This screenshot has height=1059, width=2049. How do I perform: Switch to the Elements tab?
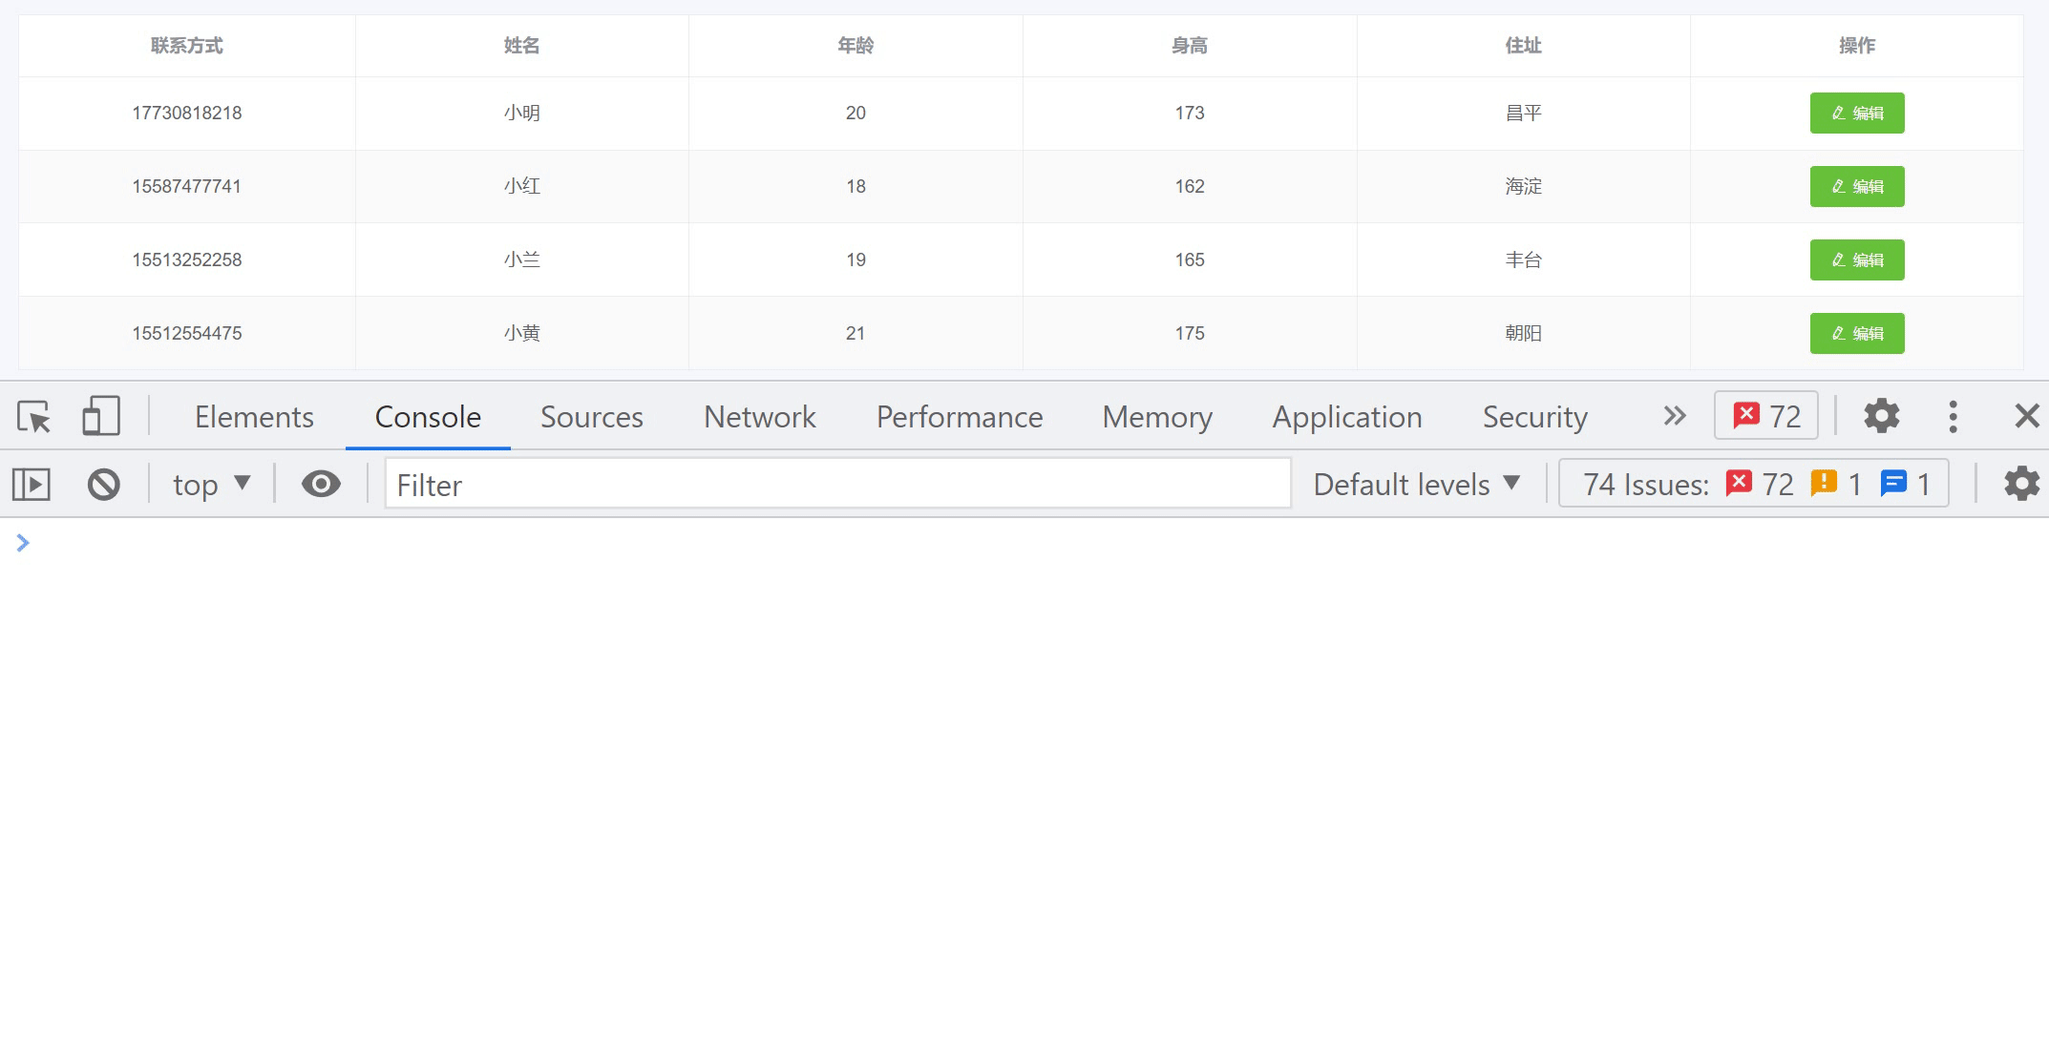(x=253, y=415)
